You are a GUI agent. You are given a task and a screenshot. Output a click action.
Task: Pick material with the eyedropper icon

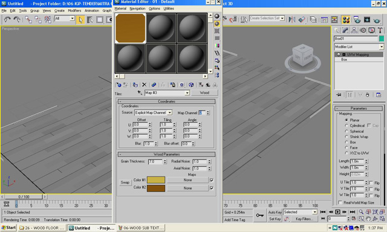point(140,92)
